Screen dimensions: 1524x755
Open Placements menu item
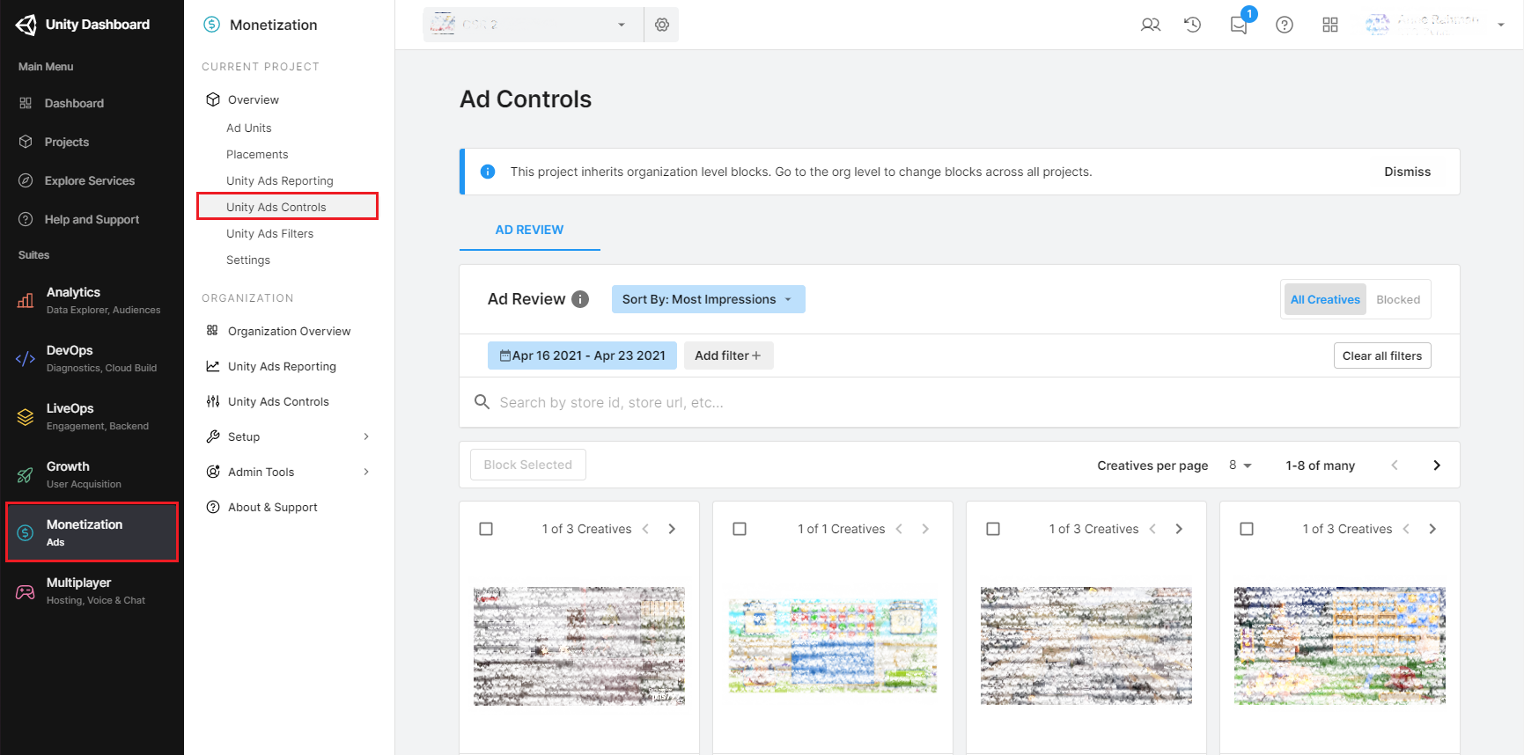click(257, 154)
